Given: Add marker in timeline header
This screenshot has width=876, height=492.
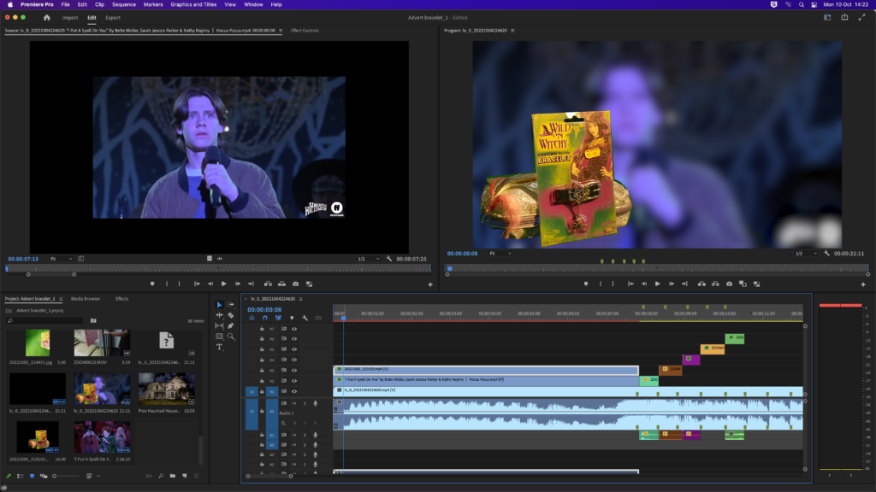Looking at the screenshot, I should (292, 318).
